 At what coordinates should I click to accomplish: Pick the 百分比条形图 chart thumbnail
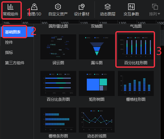point(58,83)
